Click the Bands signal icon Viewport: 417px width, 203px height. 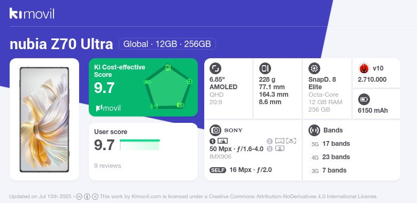coord(314,130)
